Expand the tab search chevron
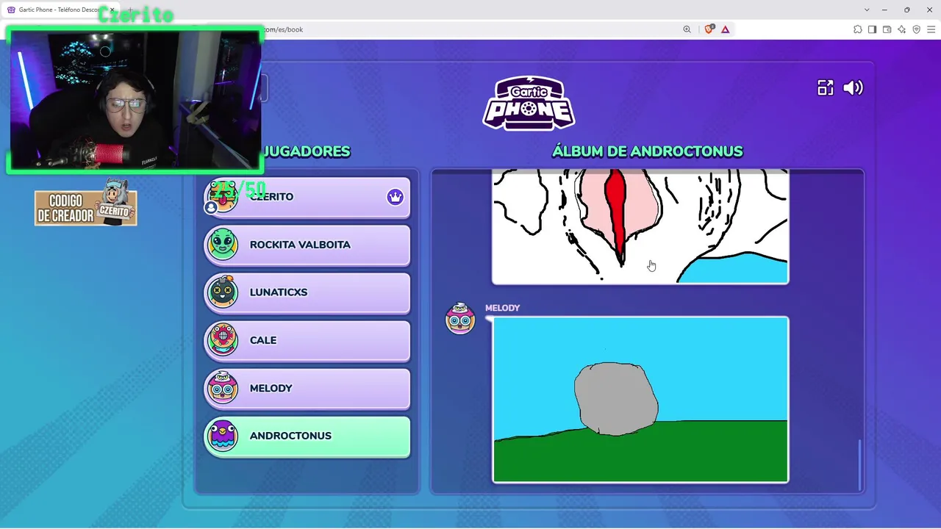The height and width of the screenshot is (529, 941). pyautogui.click(x=867, y=10)
